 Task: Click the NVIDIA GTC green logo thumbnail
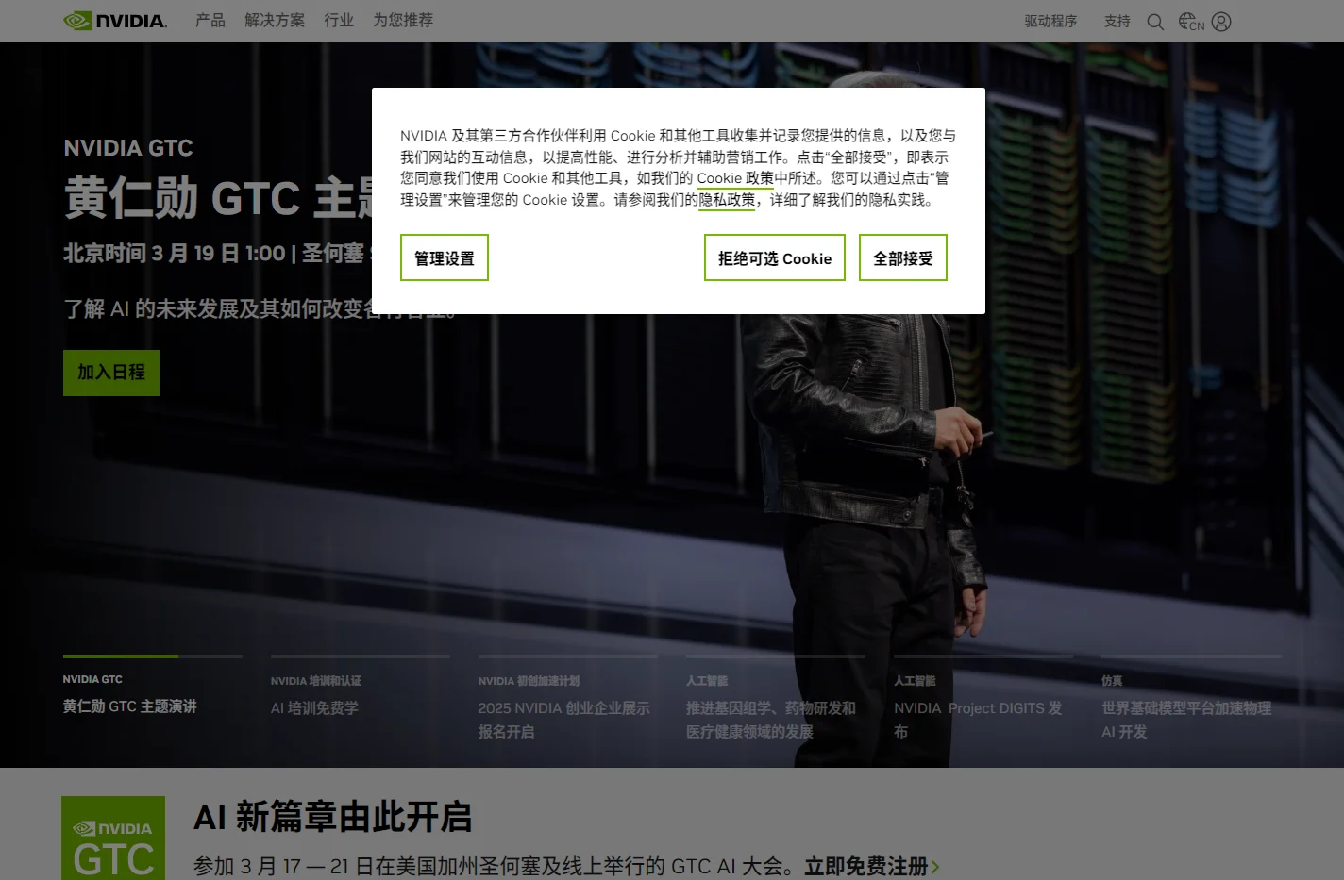tap(113, 838)
